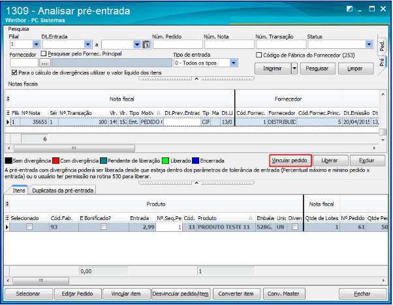Click the red Com divergência swatch
This screenshot has height=305, width=393.
pyautogui.click(x=55, y=161)
